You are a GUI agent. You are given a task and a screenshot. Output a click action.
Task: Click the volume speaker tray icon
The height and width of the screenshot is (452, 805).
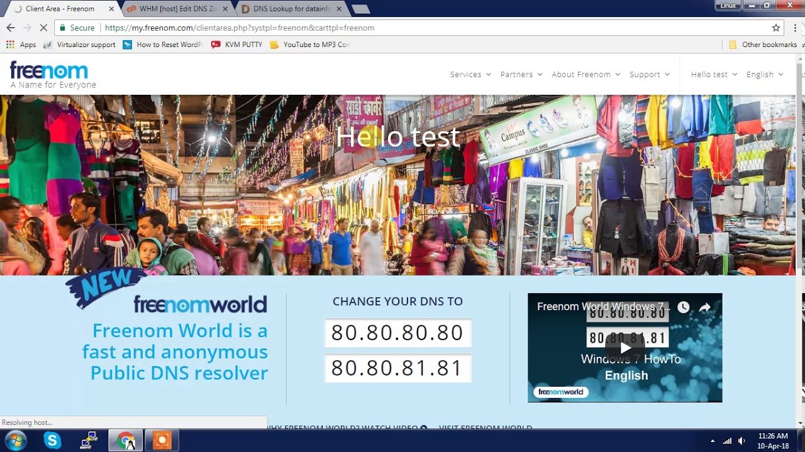coord(741,441)
